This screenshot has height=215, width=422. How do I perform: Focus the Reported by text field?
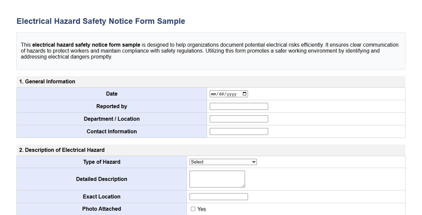click(x=238, y=106)
